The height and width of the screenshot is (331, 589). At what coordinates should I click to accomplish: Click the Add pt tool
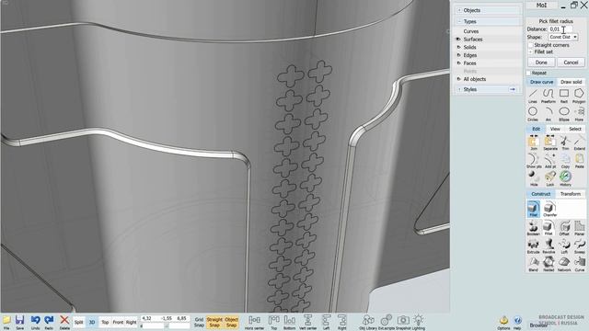(550, 161)
